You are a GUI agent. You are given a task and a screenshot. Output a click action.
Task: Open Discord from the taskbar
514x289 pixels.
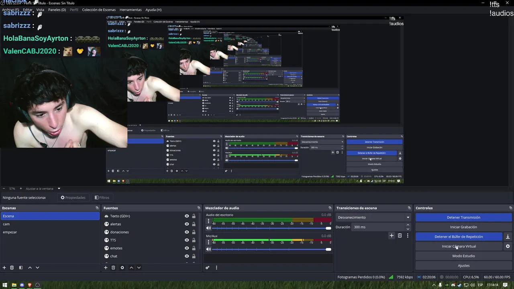(x=22, y=285)
